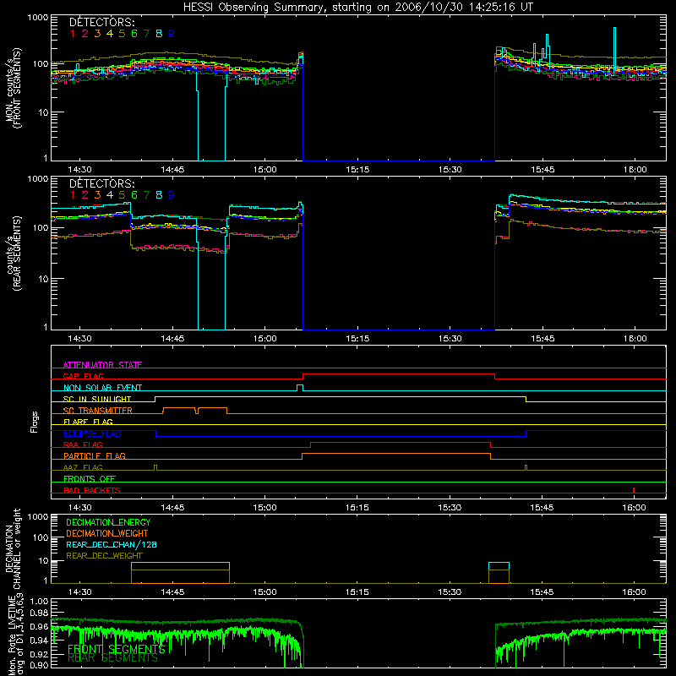
Task: Click the cyan NON_SOLAR_EVENT pulse near 15:05
Action: point(300,388)
